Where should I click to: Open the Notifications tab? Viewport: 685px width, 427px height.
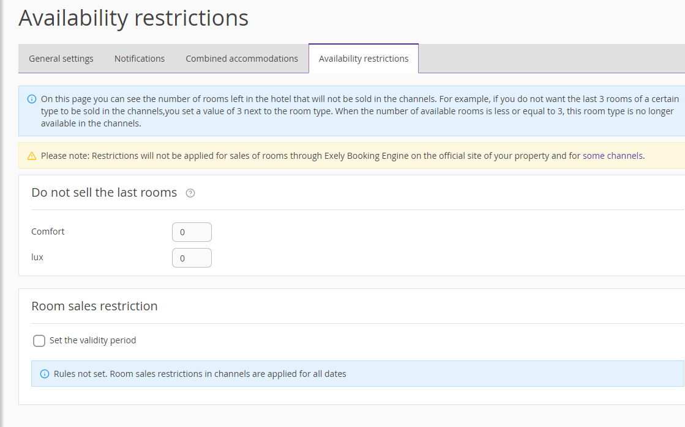coord(140,59)
